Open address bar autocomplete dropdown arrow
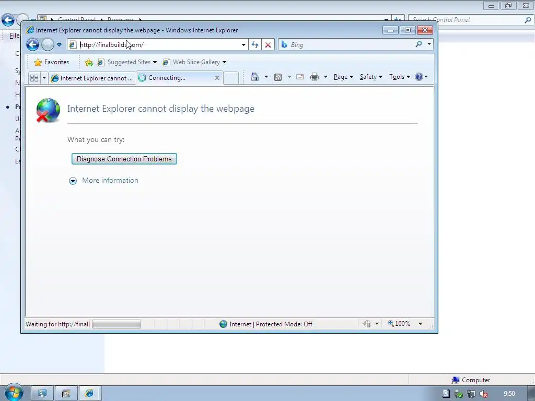 pyautogui.click(x=243, y=45)
